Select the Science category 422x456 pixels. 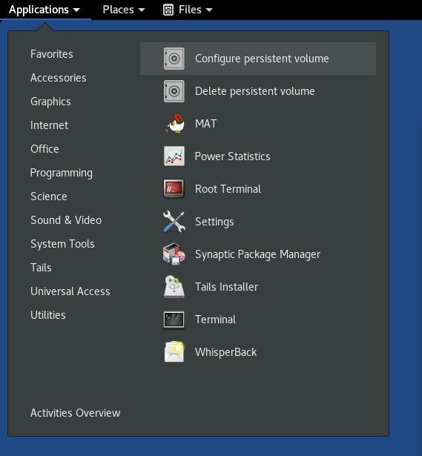click(49, 196)
